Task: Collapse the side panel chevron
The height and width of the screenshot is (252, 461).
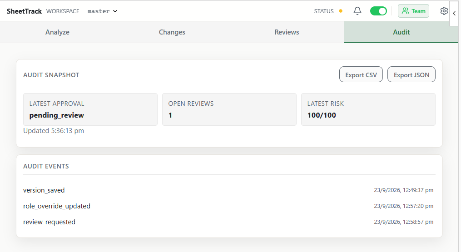Action: 454,13
